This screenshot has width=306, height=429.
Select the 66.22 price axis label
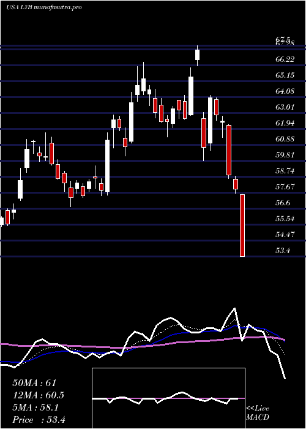point(285,59)
